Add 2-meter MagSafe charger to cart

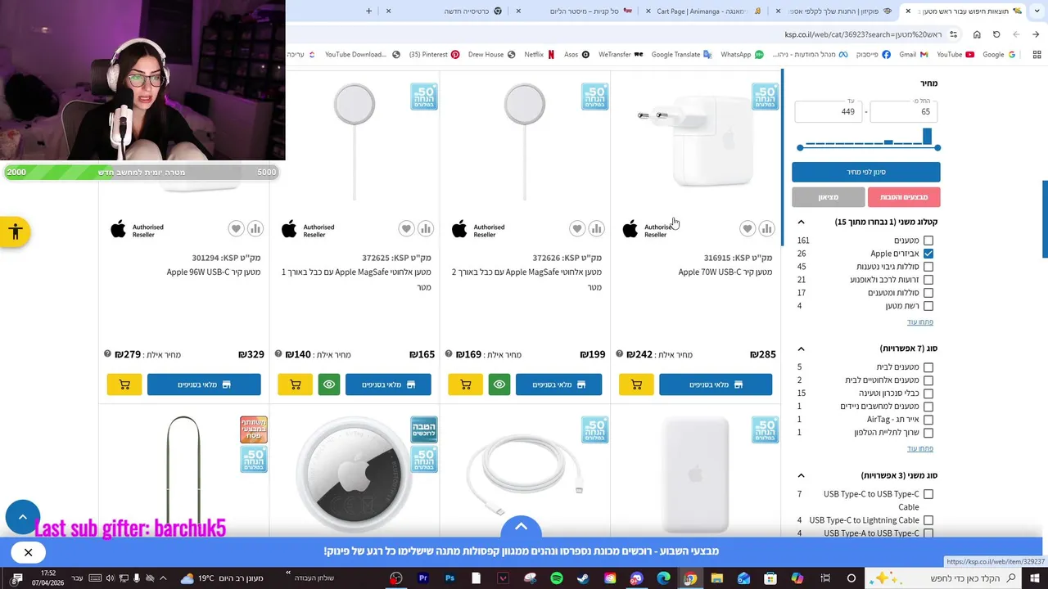click(x=466, y=384)
